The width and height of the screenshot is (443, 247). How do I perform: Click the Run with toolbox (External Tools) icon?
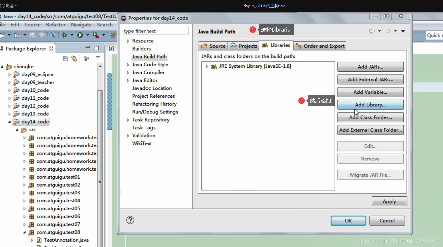click(x=96, y=35)
